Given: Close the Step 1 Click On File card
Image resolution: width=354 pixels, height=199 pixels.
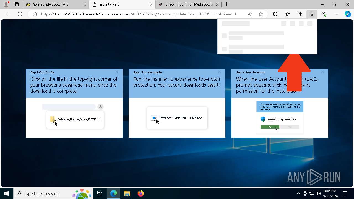Looking at the screenshot, I should pyautogui.click(x=117, y=72).
